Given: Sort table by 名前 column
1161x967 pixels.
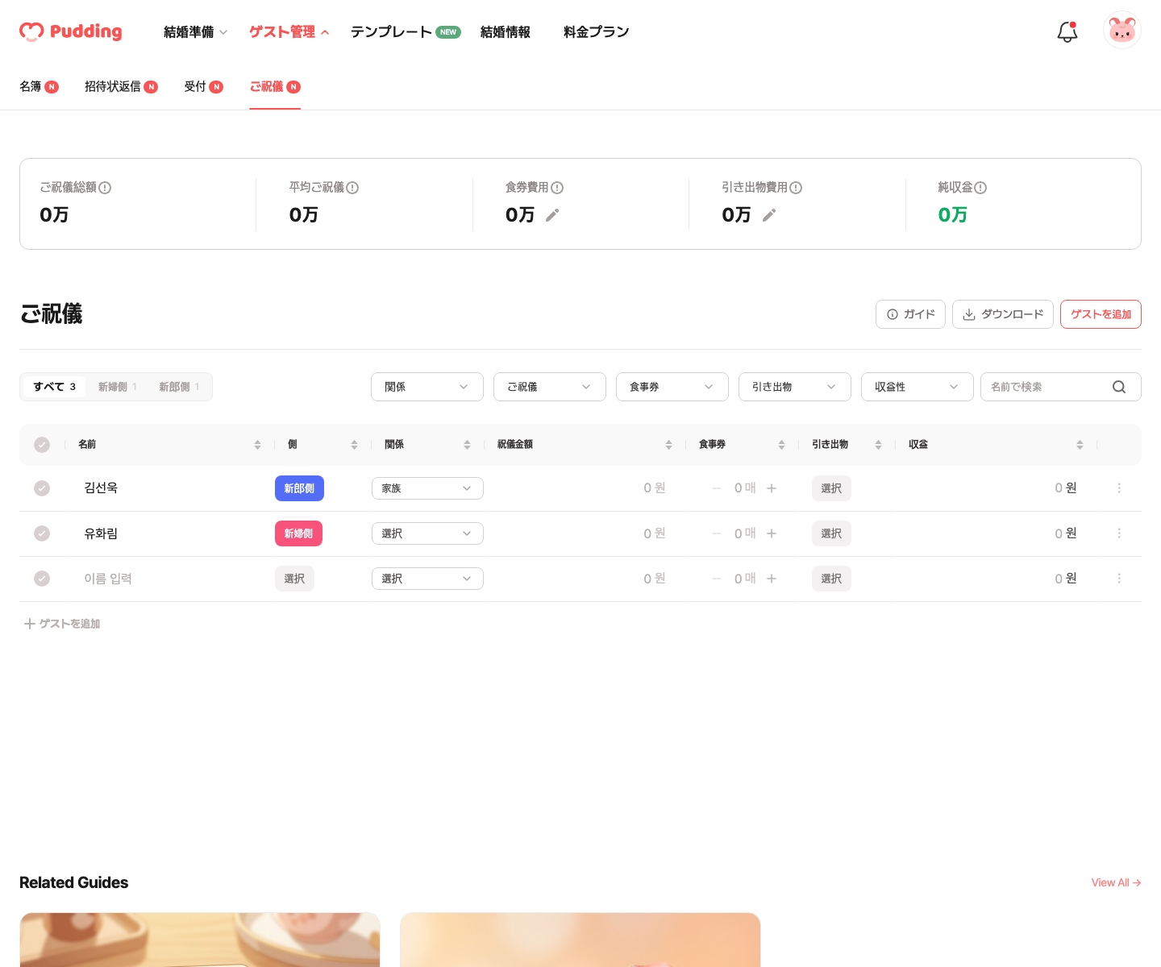Looking at the screenshot, I should click(x=257, y=445).
